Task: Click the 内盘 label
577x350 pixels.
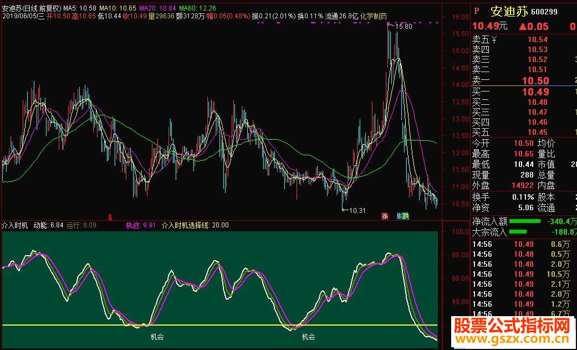Action: [x=546, y=185]
